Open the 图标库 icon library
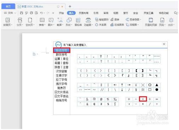The image size is (179, 130). click(x=78, y=22)
